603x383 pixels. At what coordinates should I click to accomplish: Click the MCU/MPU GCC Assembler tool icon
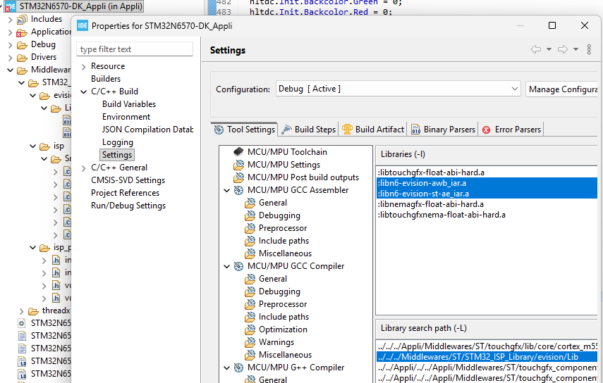(238, 190)
